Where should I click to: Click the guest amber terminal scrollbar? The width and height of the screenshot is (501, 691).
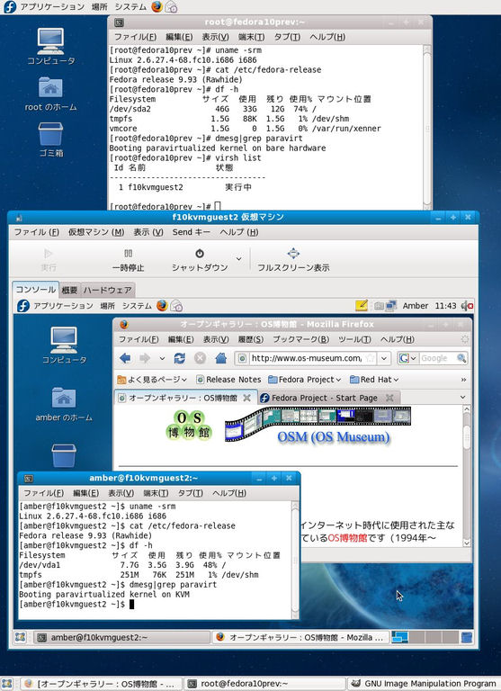295,561
